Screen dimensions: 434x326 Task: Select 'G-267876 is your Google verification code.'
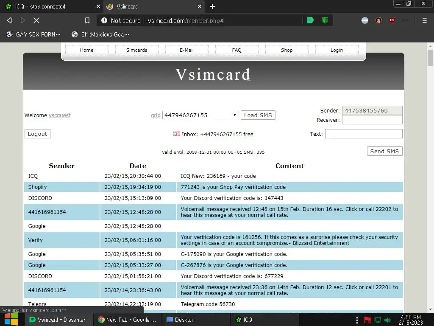pos(234,265)
